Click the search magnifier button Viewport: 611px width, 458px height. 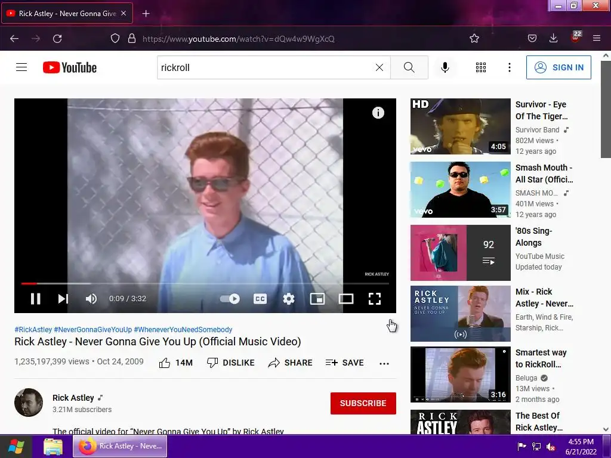tap(409, 67)
